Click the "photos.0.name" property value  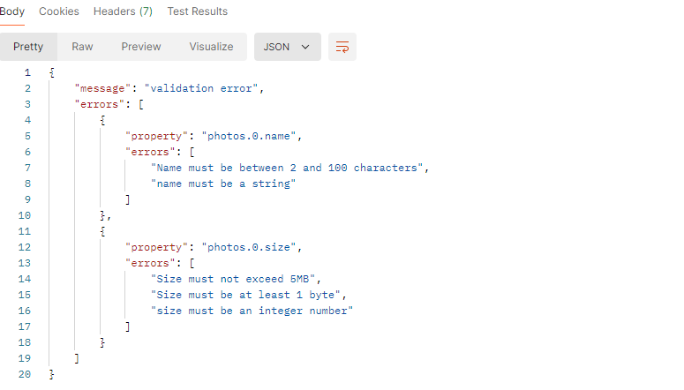tap(249, 136)
